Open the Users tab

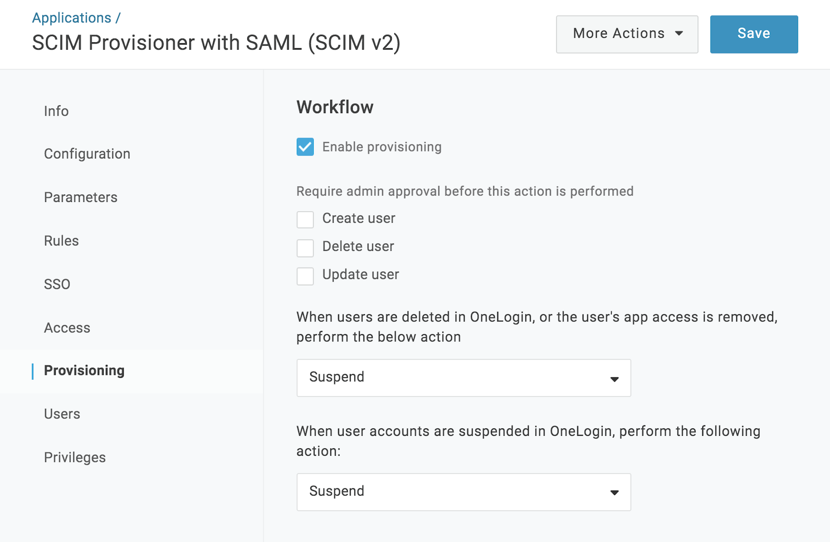coord(62,414)
